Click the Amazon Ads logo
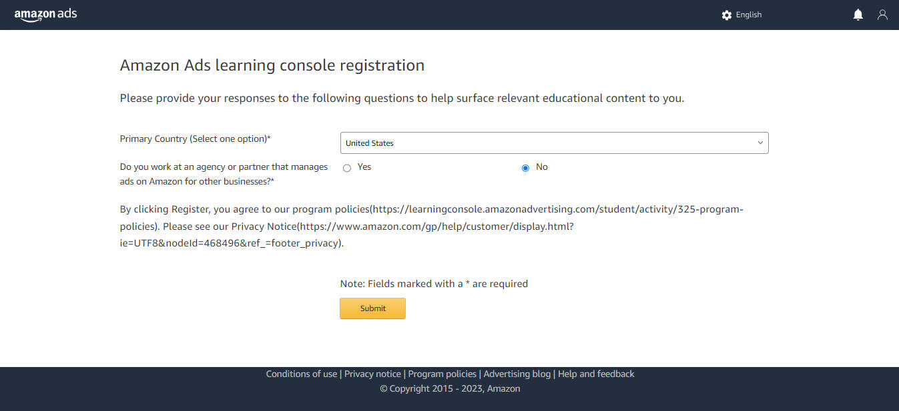This screenshot has width=899, height=411. tap(45, 14)
